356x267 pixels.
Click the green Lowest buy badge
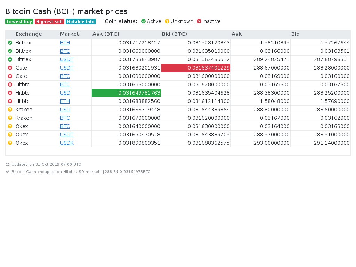tap(19, 22)
